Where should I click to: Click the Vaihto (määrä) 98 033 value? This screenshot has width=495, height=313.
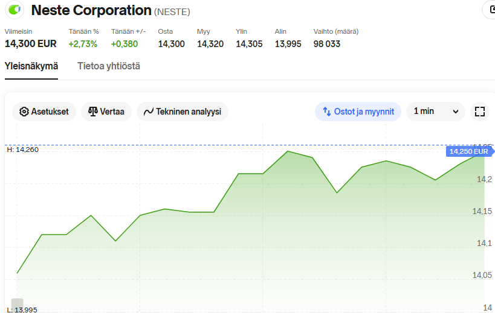click(326, 43)
